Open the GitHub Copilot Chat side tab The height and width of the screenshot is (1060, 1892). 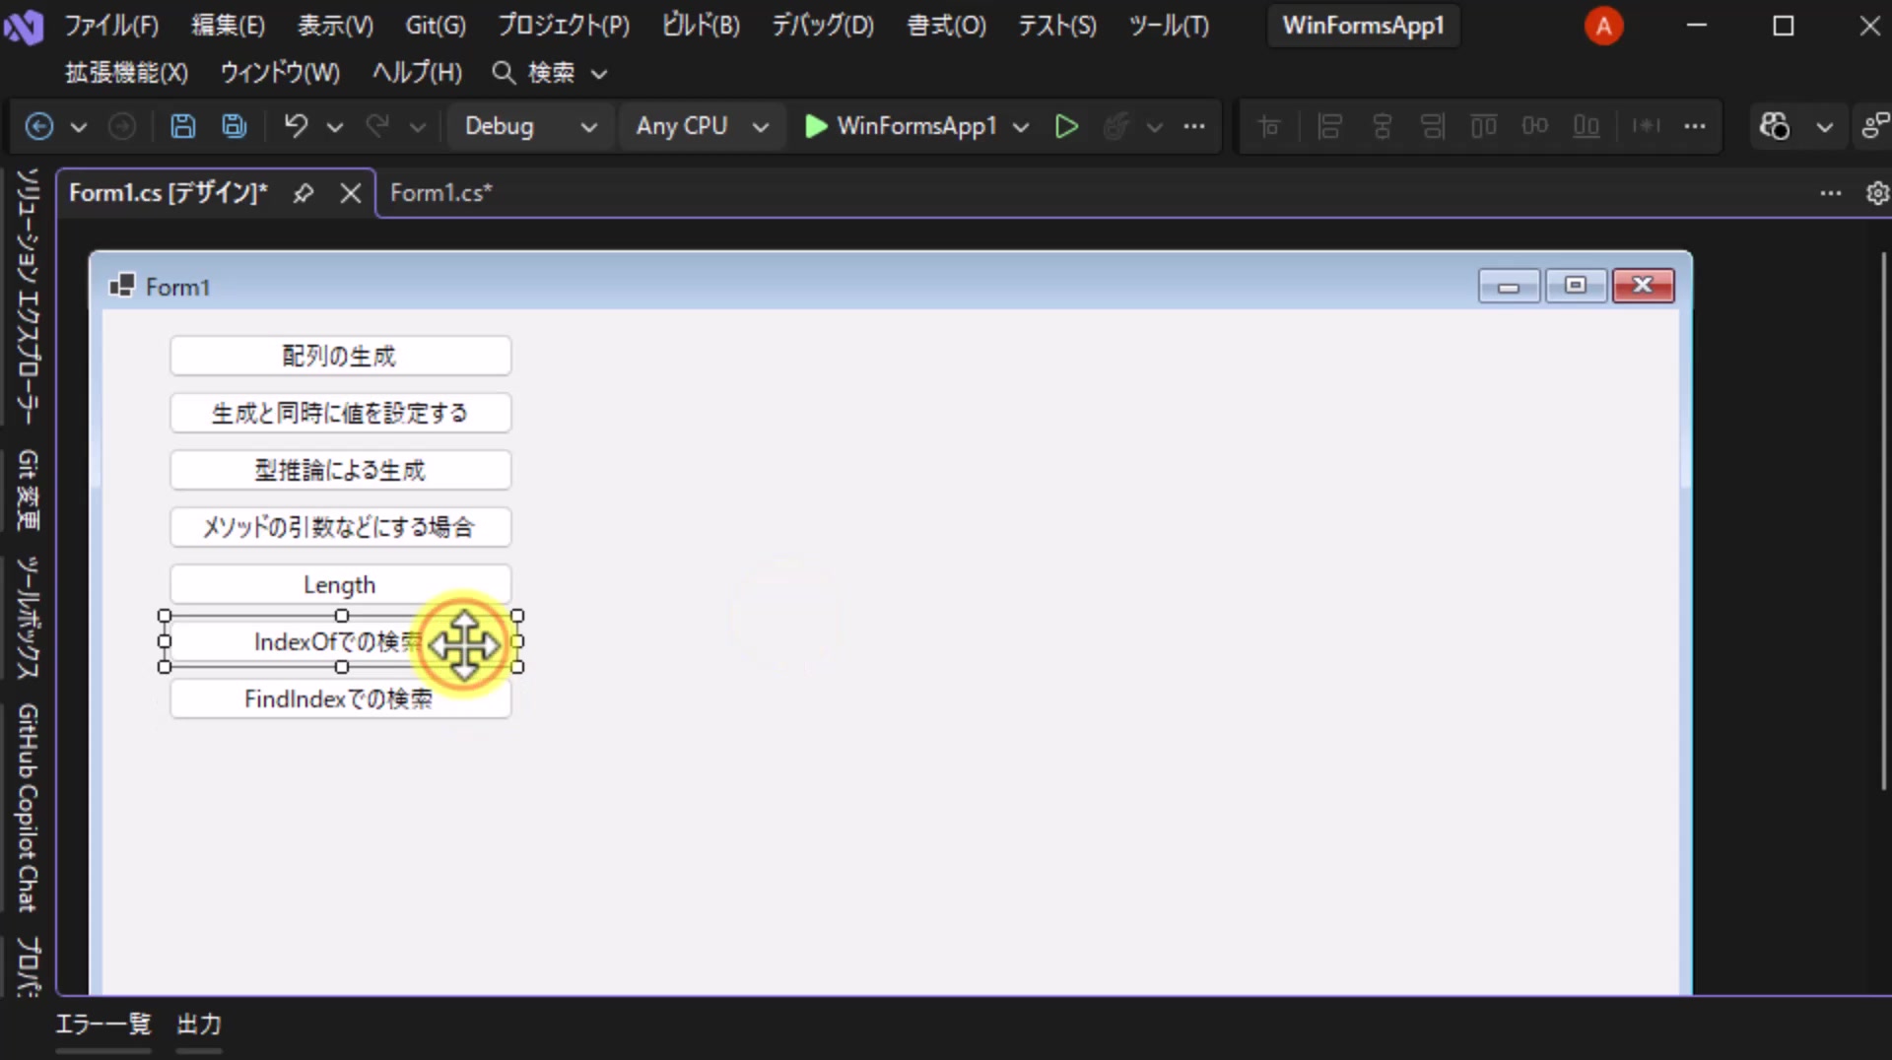(27, 808)
